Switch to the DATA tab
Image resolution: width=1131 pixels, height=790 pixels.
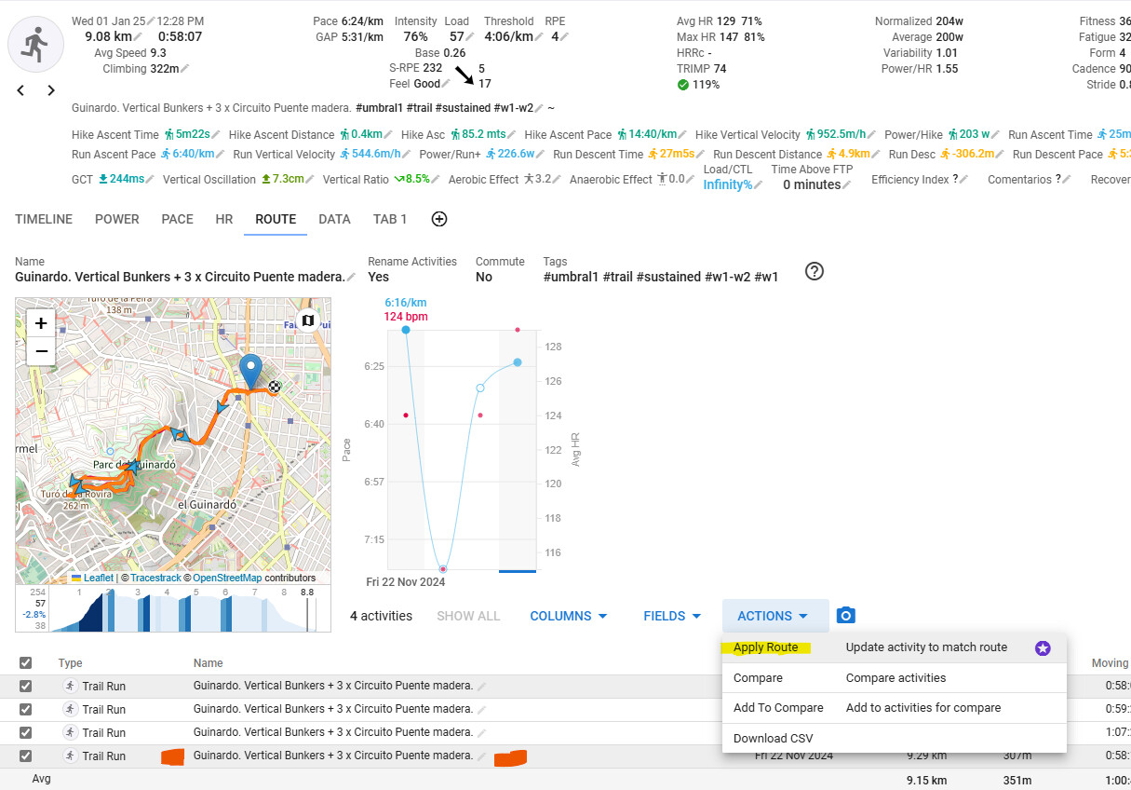(x=334, y=219)
